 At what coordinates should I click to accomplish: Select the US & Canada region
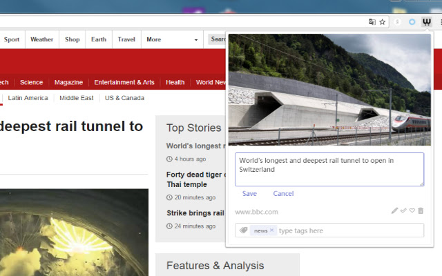[124, 98]
